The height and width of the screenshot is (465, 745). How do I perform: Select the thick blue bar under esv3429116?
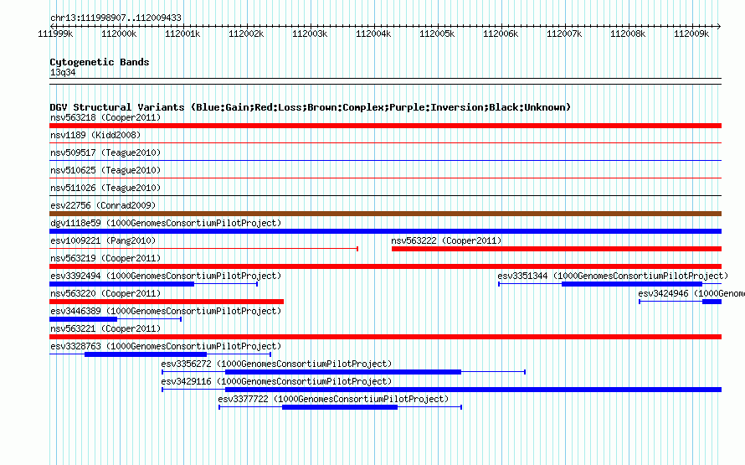point(473,390)
